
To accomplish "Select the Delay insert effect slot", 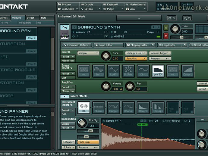I will (158, 108).
